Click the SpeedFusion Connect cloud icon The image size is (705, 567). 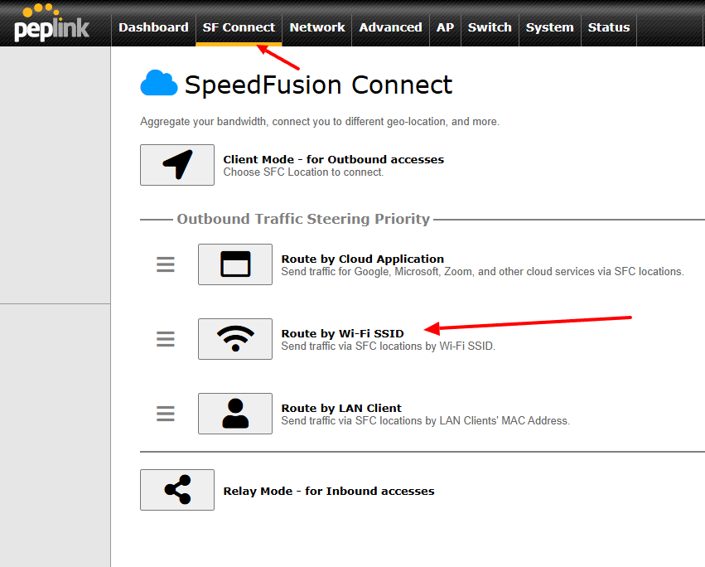tap(159, 83)
